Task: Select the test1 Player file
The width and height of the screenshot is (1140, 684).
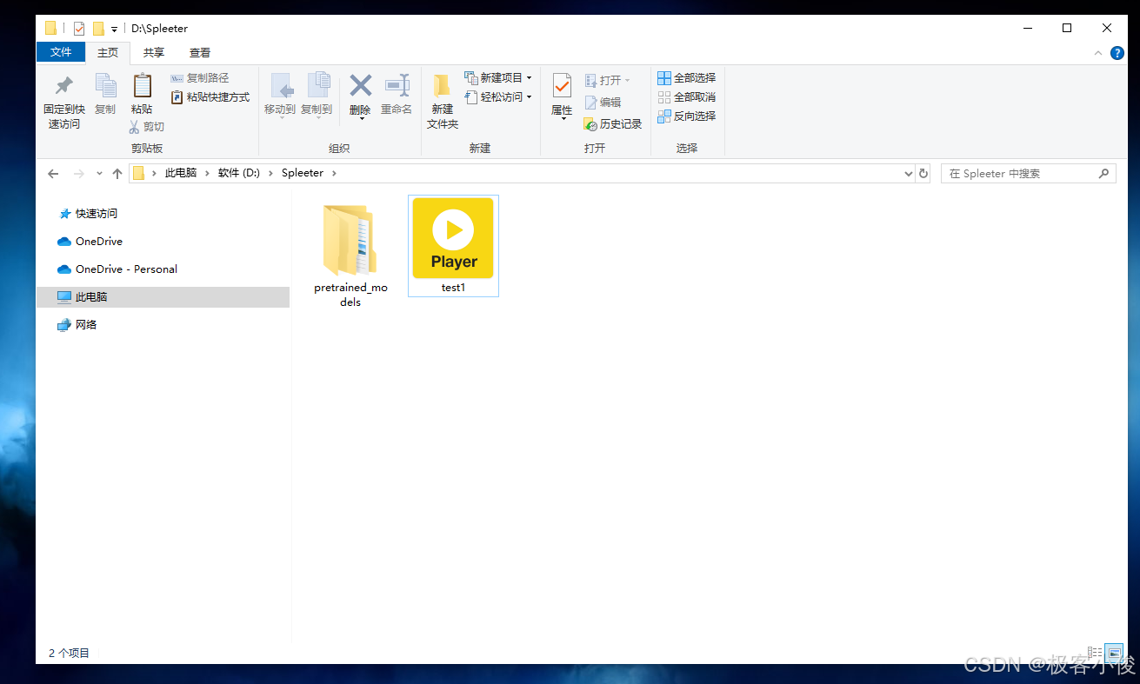Action: (x=453, y=246)
